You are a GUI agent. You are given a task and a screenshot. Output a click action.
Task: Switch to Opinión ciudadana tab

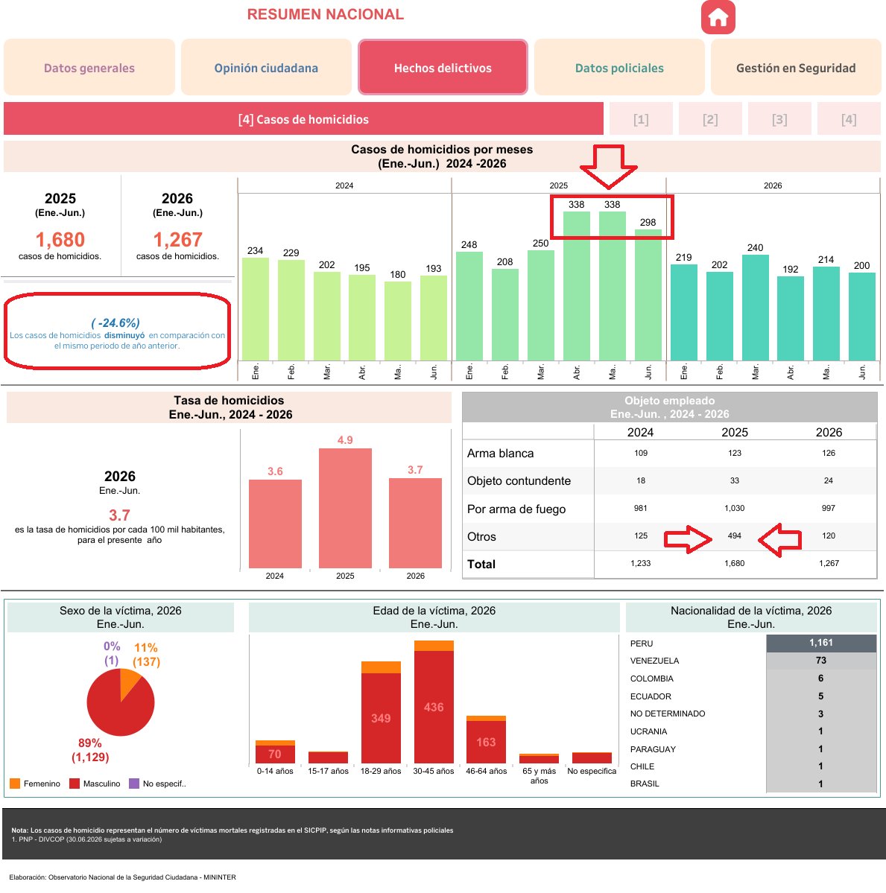point(266,68)
